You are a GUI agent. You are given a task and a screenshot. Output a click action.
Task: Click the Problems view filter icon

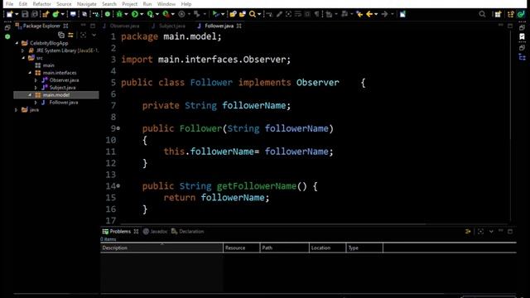(468, 232)
